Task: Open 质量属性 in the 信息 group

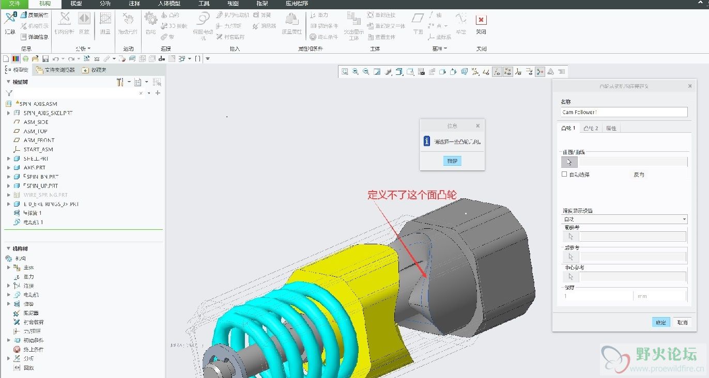Action: (x=34, y=15)
